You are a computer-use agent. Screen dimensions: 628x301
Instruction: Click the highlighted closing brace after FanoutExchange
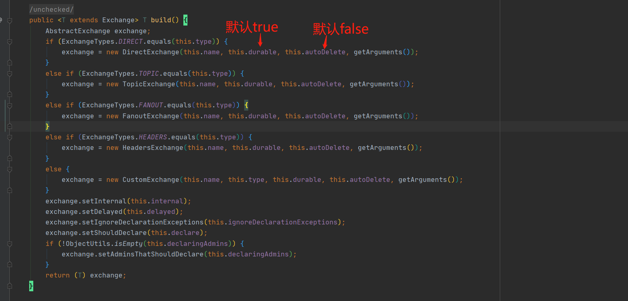pos(47,126)
